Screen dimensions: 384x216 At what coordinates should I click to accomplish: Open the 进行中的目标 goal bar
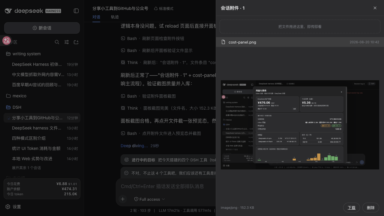pos(168,160)
